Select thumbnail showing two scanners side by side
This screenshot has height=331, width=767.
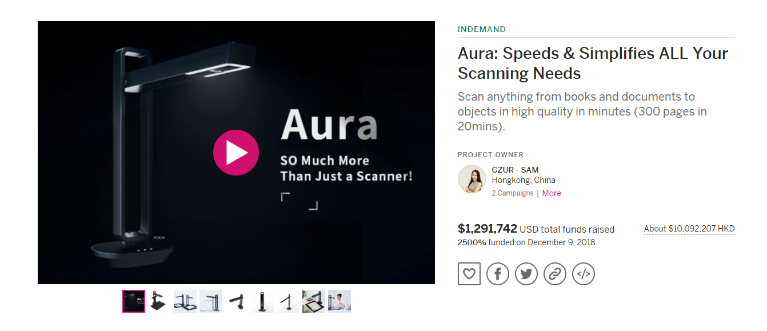[x=185, y=301]
